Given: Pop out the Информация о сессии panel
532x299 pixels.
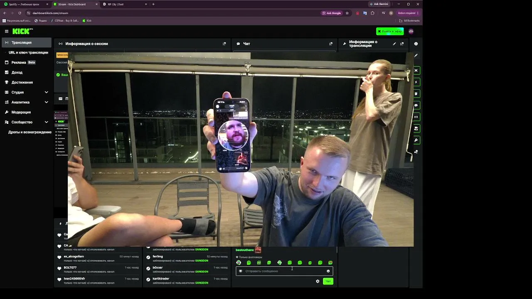Looking at the screenshot, I should tap(224, 44).
